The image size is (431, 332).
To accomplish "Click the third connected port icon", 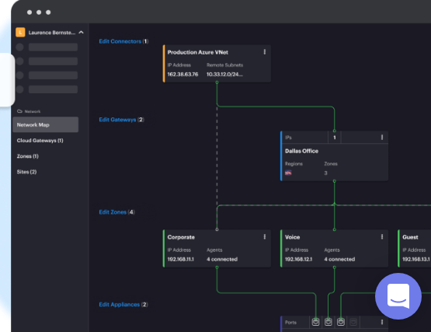I will coord(341,322).
